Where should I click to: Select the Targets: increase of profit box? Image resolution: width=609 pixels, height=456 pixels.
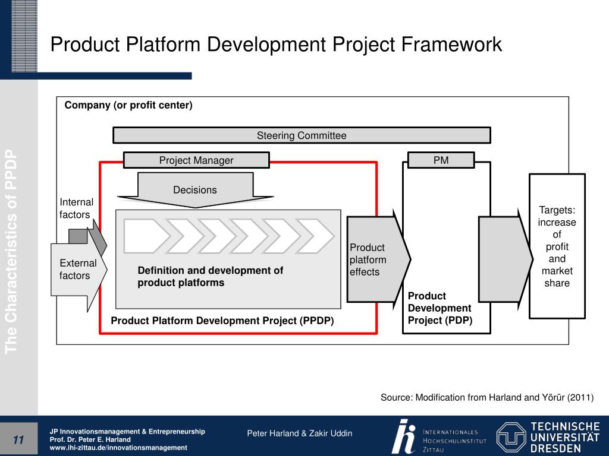coord(557,246)
